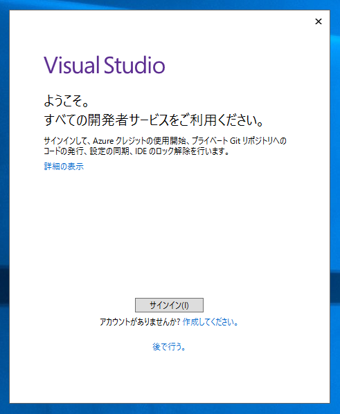This screenshot has width=340, height=414.
Task: Close the Visual Studio welcome dialog
Action: (x=319, y=21)
